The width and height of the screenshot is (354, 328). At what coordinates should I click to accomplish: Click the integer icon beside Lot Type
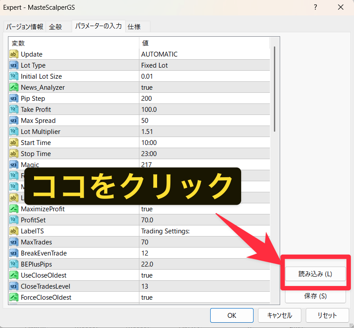pos(14,65)
